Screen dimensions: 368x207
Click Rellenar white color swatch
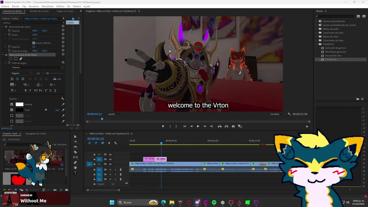point(19,104)
